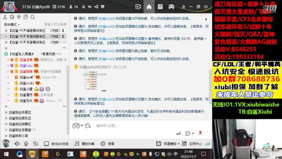Click the headset icon in sidebar toolbar
The height and width of the screenshot is (159, 282).
tap(12, 17)
